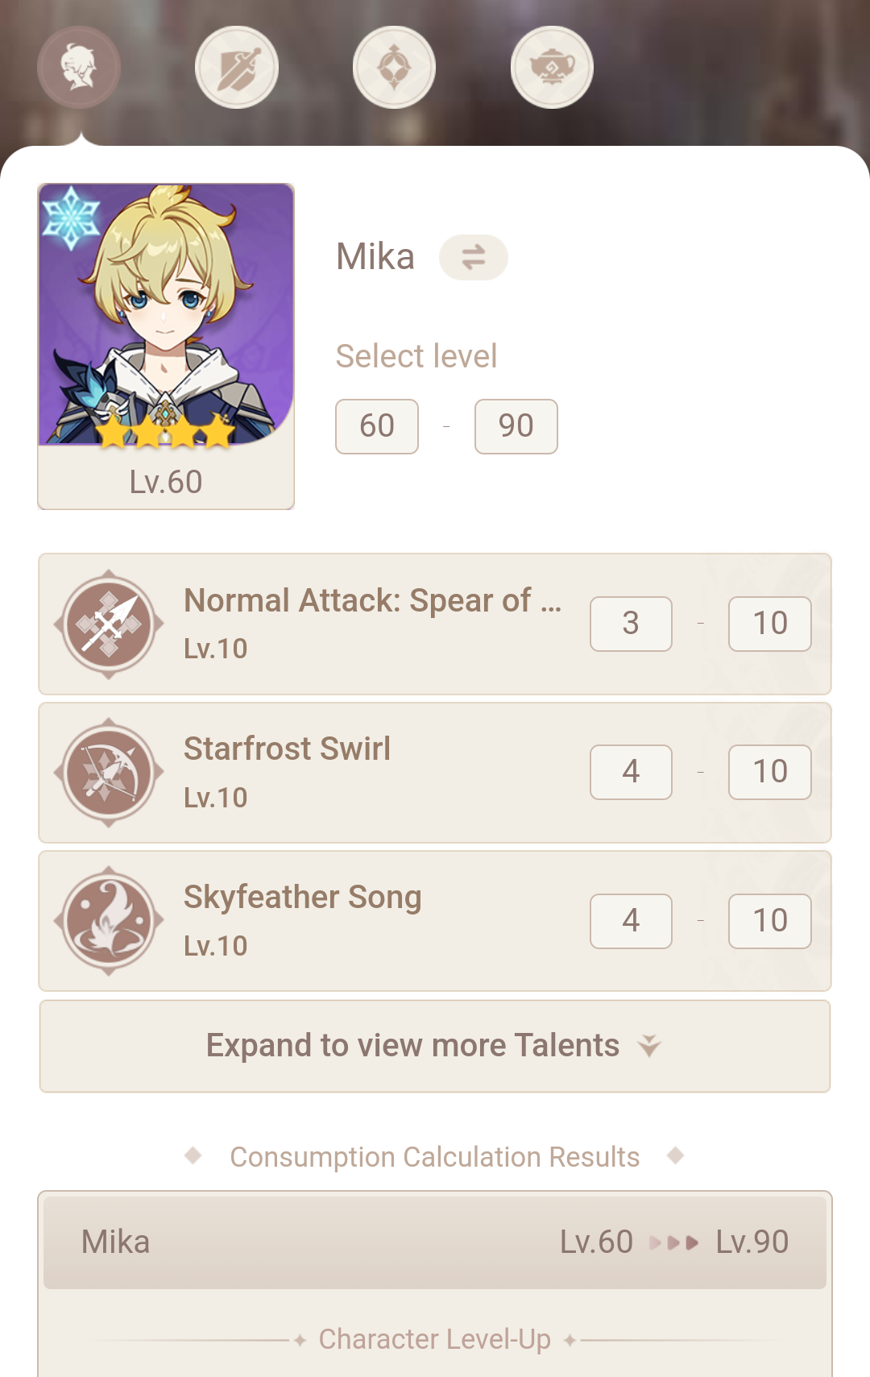Open the weapon calculator icon

[x=236, y=68]
